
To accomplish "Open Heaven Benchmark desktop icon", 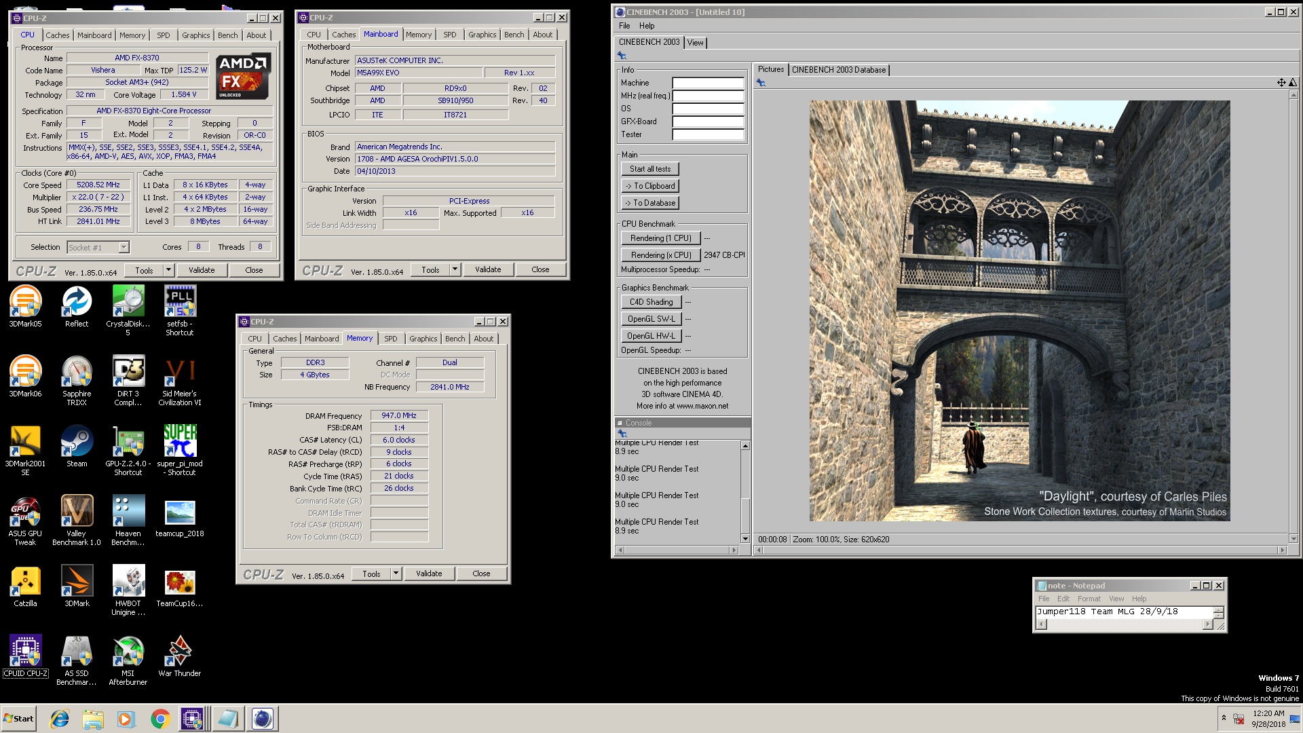I will [x=128, y=521].
